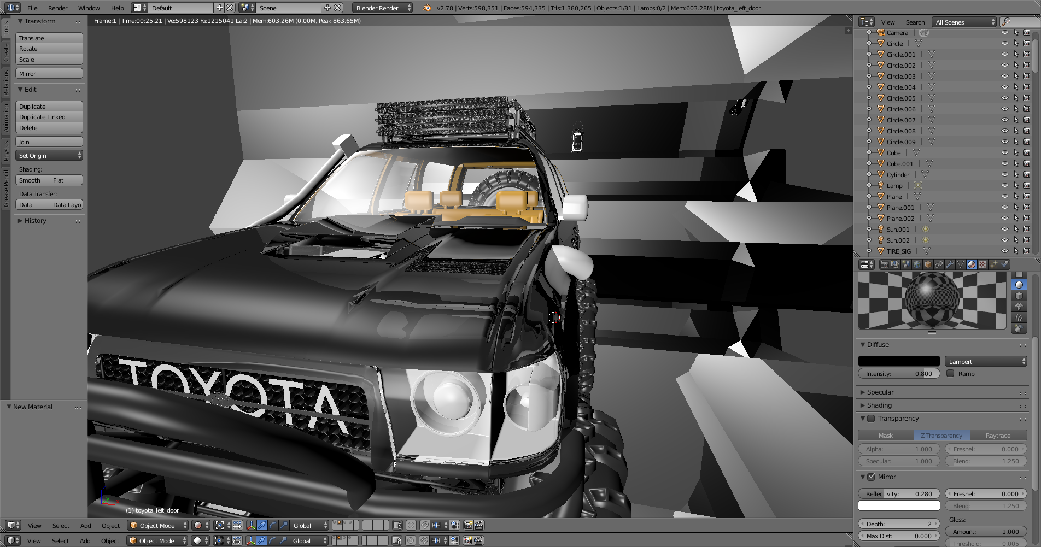Open the Lambert diffuse shader dropdown

pos(986,361)
